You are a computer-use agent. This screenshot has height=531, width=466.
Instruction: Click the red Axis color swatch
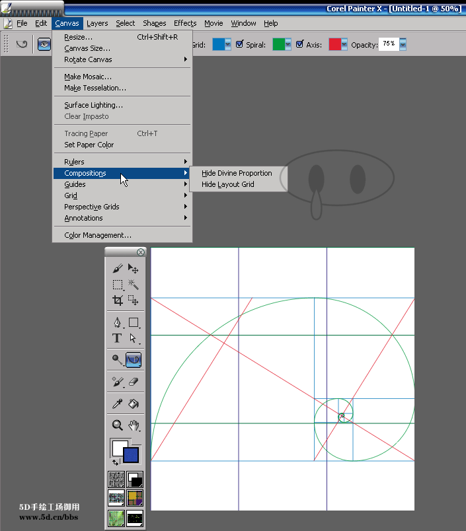pyautogui.click(x=335, y=44)
